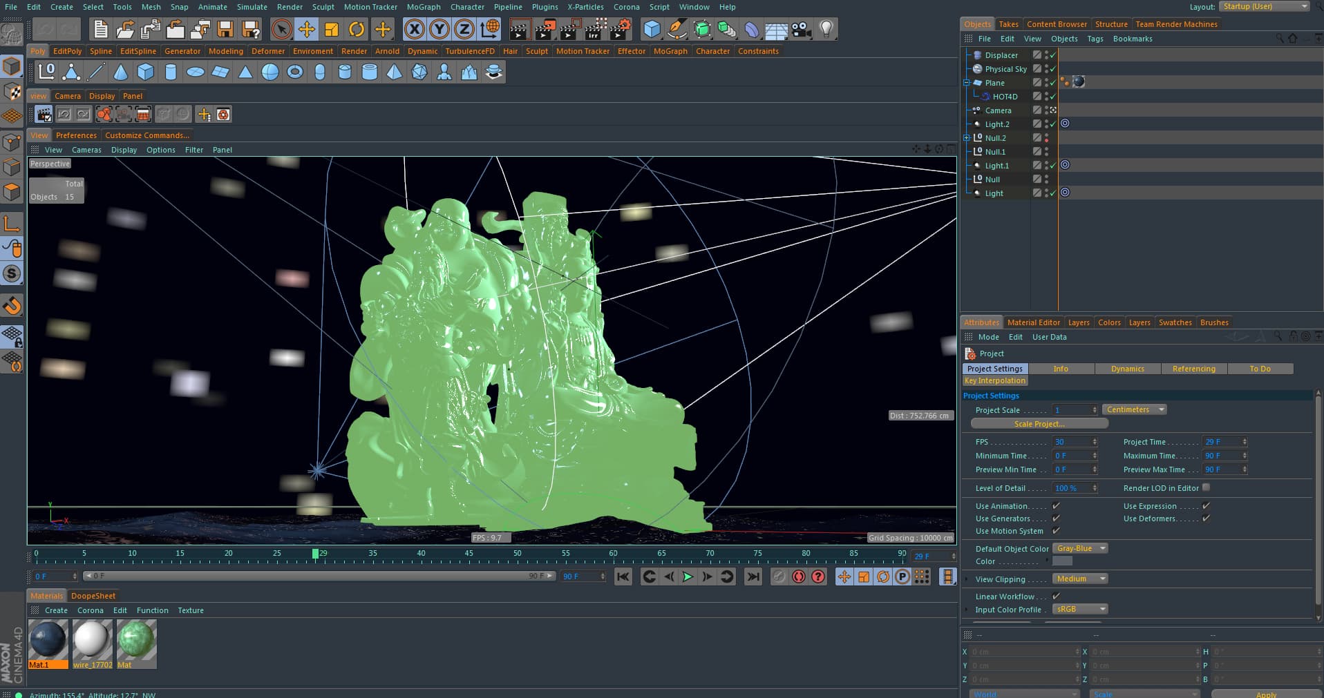Open Default Object Color Gray-Blue dropdown
1324x698 pixels.
[x=1079, y=548]
